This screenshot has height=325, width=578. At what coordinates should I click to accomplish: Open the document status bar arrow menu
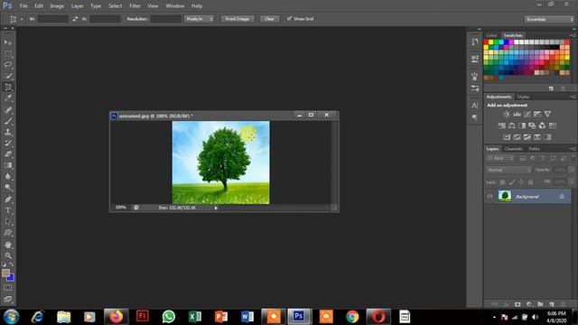(216, 208)
